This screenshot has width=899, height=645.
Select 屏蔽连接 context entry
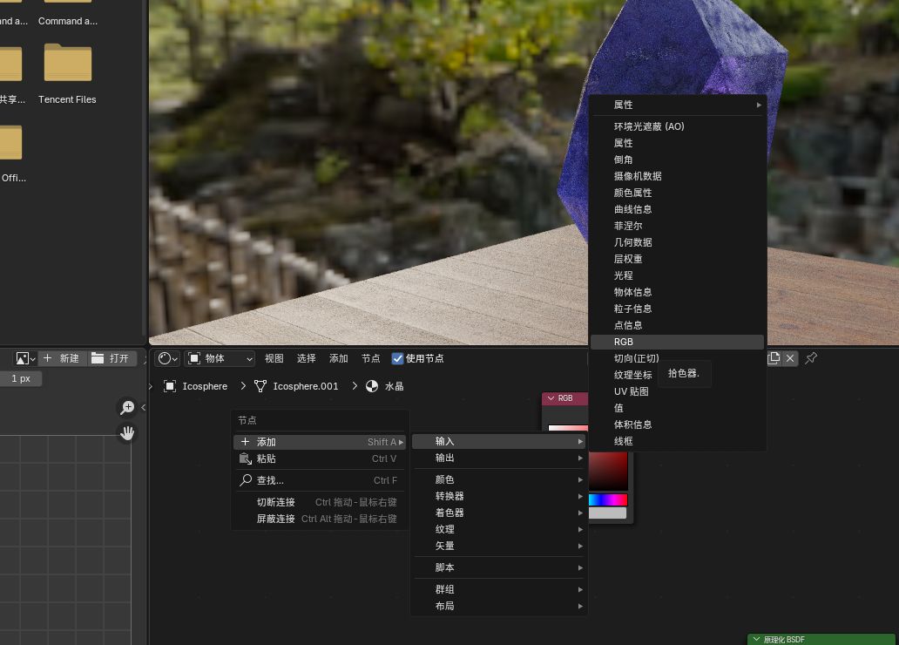click(320, 519)
